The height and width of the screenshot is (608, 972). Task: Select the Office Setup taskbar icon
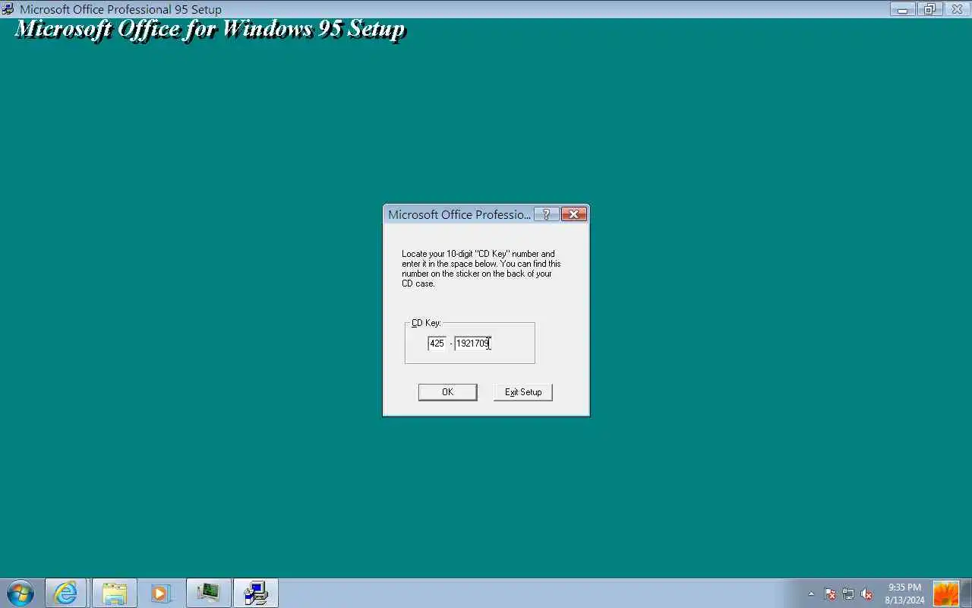pos(256,593)
